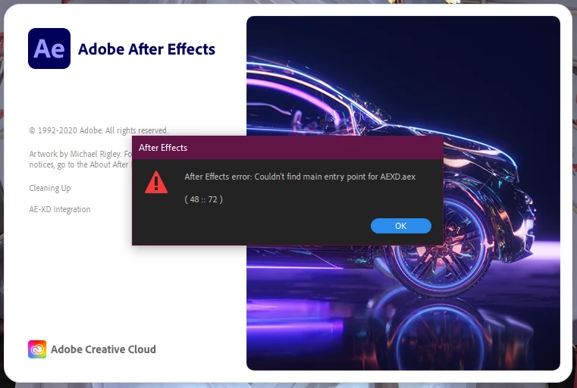
Task: Click the 'notices, go to the About' text line
Action: coord(78,164)
